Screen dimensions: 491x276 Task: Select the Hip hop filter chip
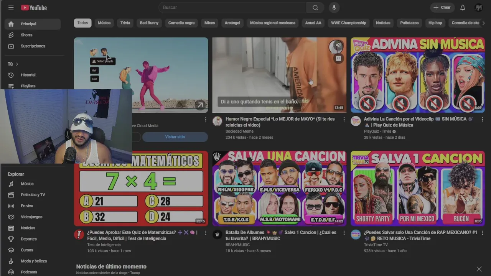click(435, 23)
